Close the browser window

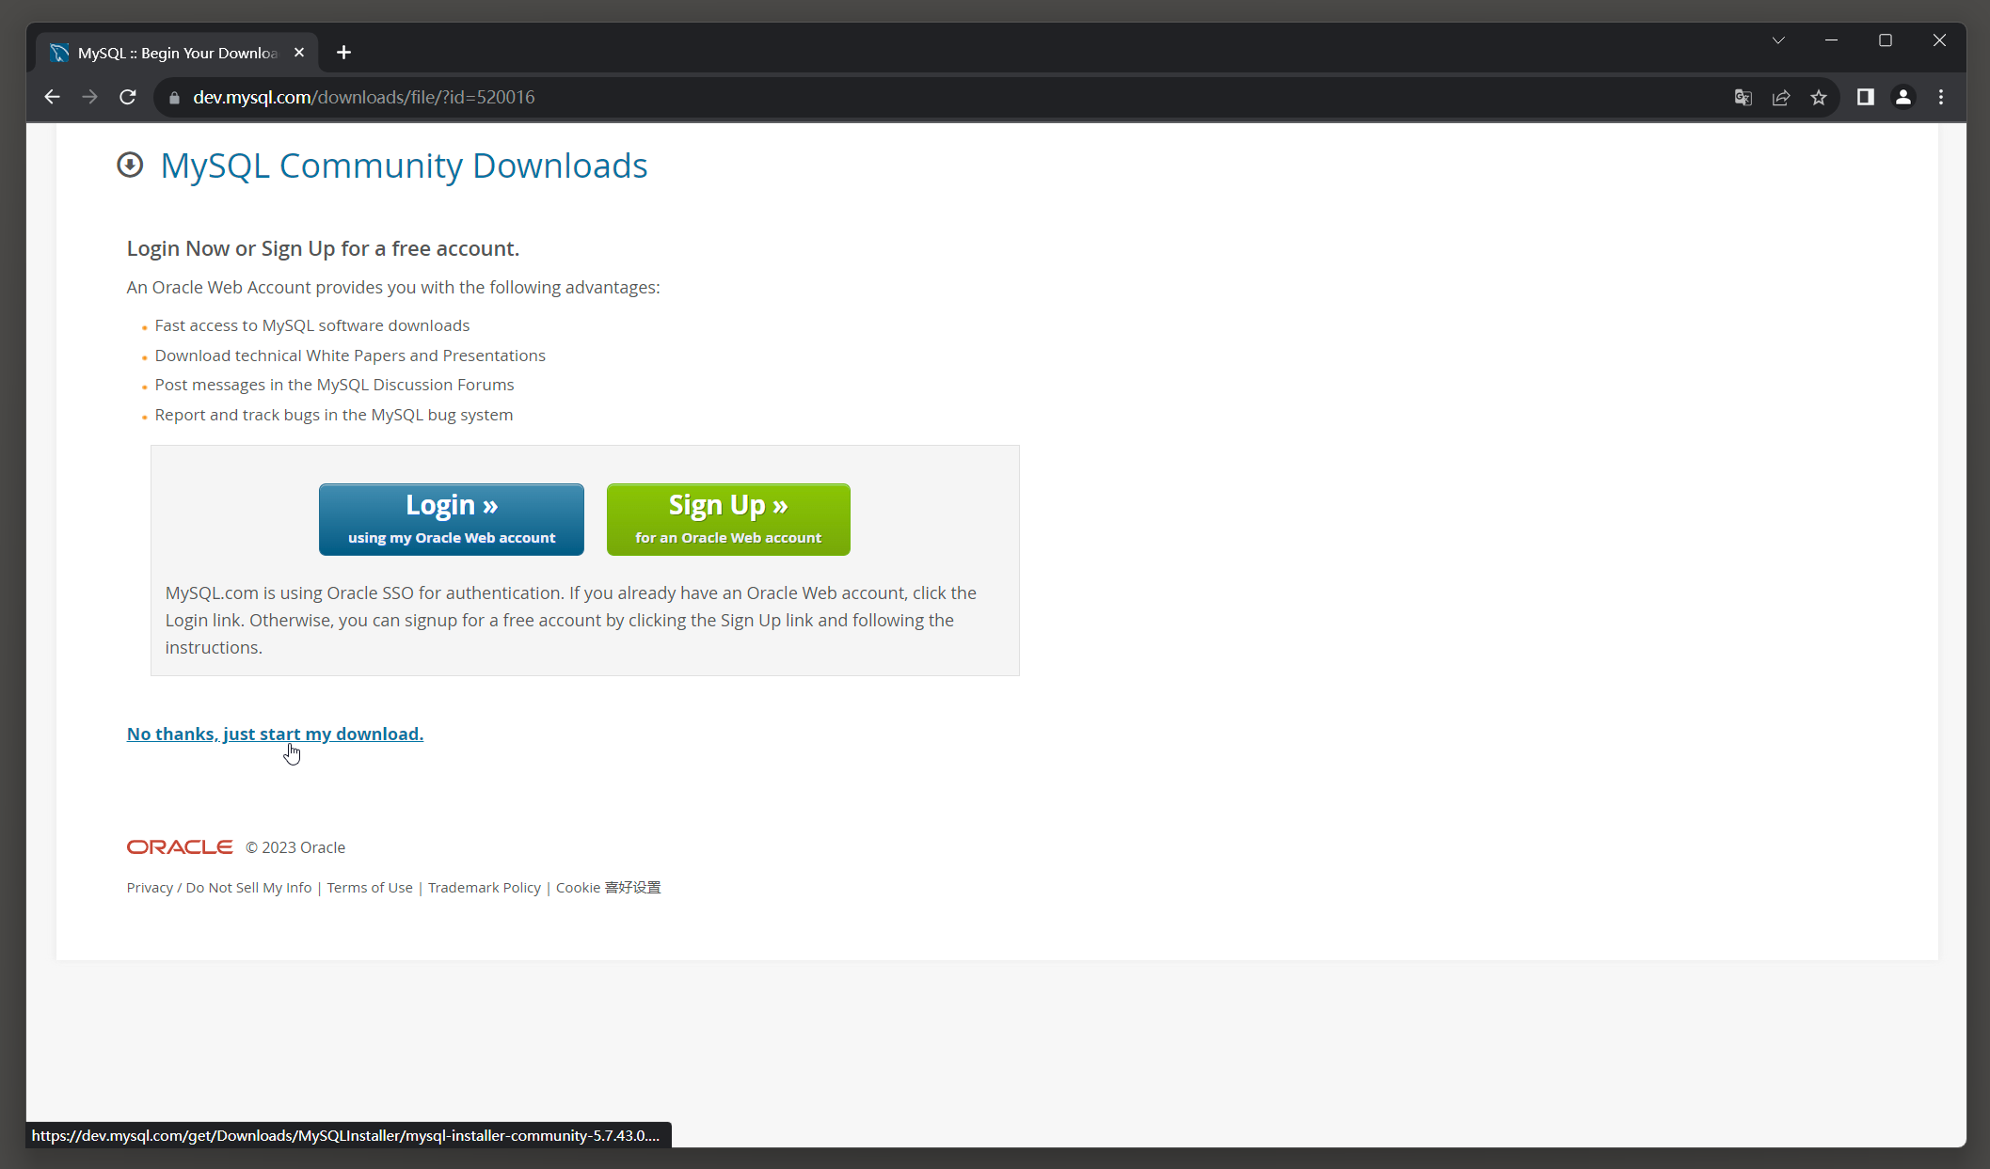[1939, 40]
